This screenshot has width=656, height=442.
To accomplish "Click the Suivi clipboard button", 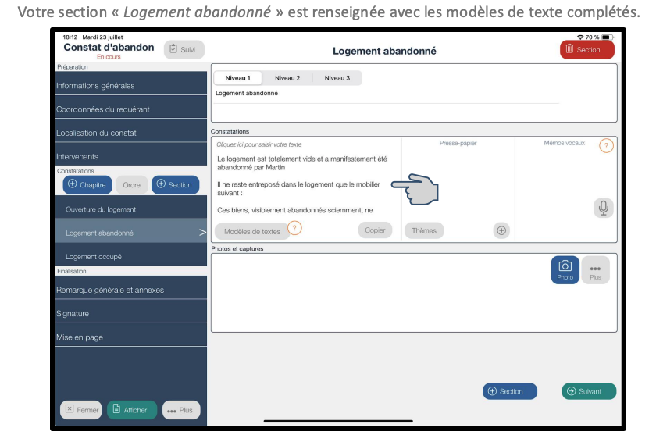I will tap(184, 49).
